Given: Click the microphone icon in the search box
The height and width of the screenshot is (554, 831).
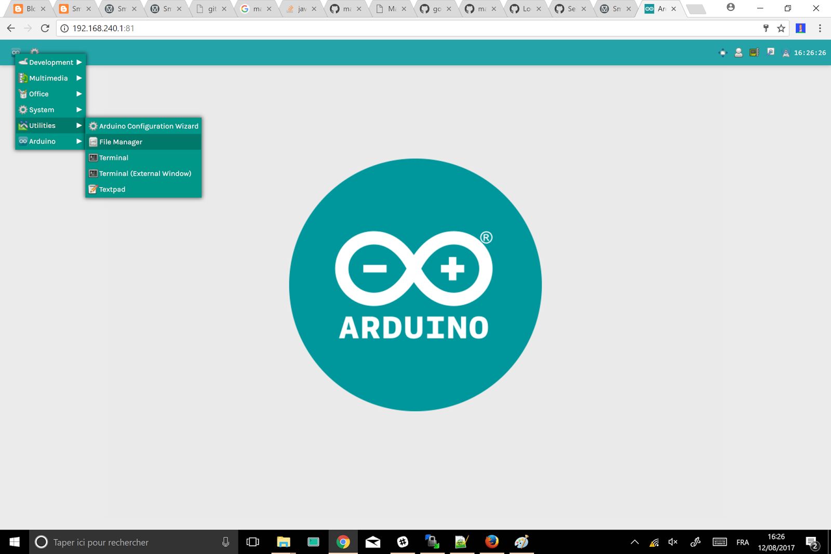Looking at the screenshot, I should pos(225,542).
